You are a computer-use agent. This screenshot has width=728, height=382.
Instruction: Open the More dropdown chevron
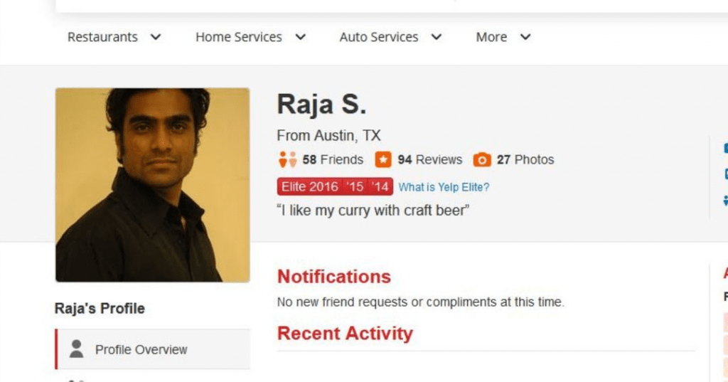(525, 37)
